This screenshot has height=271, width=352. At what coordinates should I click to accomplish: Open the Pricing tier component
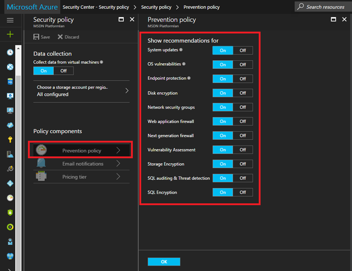point(81,176)
